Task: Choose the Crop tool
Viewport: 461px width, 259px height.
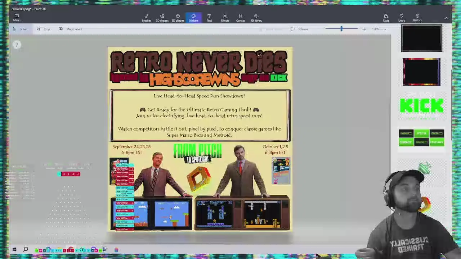Action: (44, 29)
